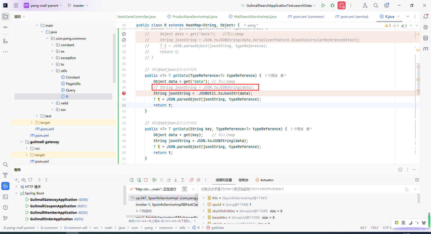
Task: Stop the debug session in Services toolbar
Action: click(146, 180)
